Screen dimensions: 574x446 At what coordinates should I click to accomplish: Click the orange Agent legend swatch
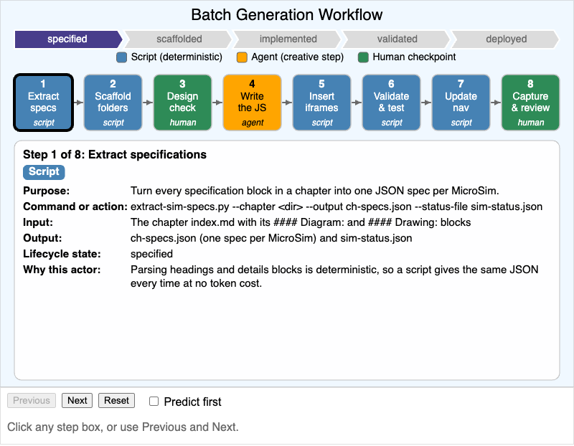(242, 57)
